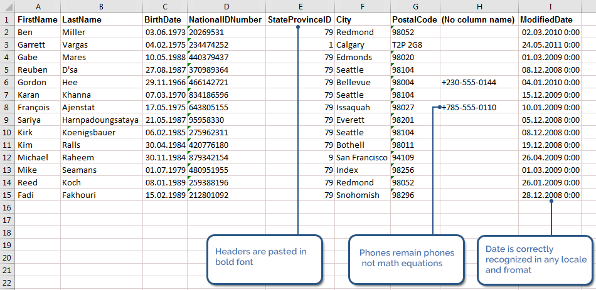Click the FirstName header cell
Viewport: 596px width, 290px height.
(x=38, y=20)
